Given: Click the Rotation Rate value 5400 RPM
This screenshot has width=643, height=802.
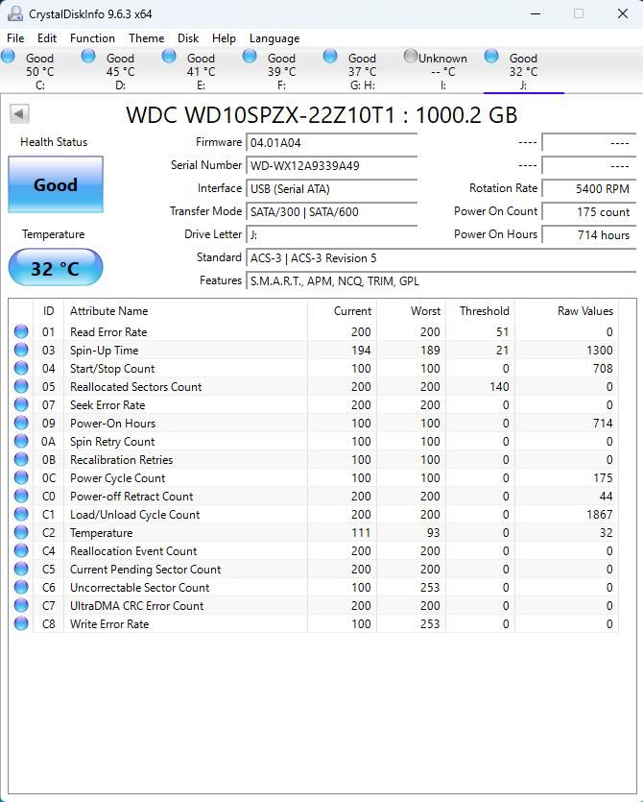Looking at the screenshot, I should 589,188.
